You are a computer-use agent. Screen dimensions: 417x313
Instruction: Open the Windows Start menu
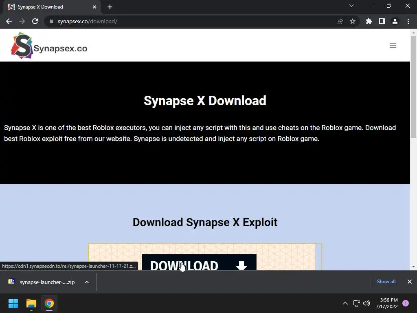13,303
